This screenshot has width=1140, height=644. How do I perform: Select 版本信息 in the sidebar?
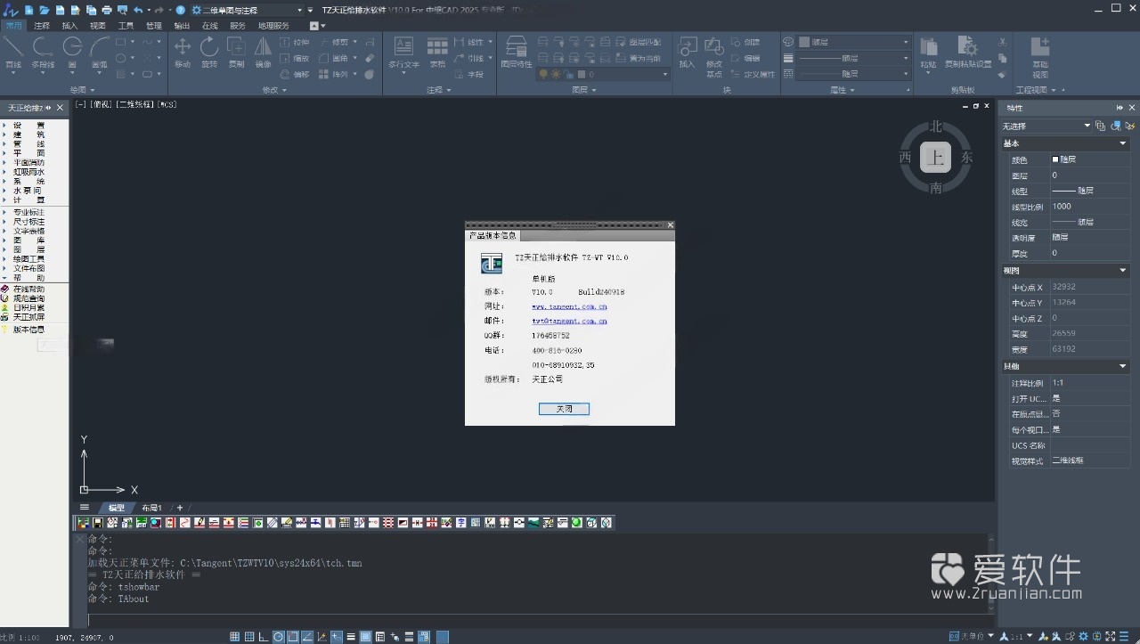click(x=28, y=330)
